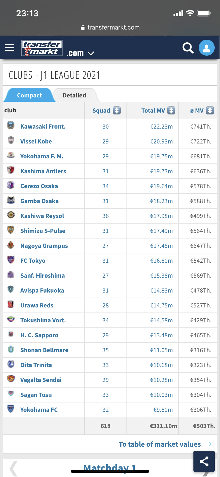Screen dimensions: 220x477
Task: Tap the share button icon
Action: pyautogui.click(x=204, y=461)
